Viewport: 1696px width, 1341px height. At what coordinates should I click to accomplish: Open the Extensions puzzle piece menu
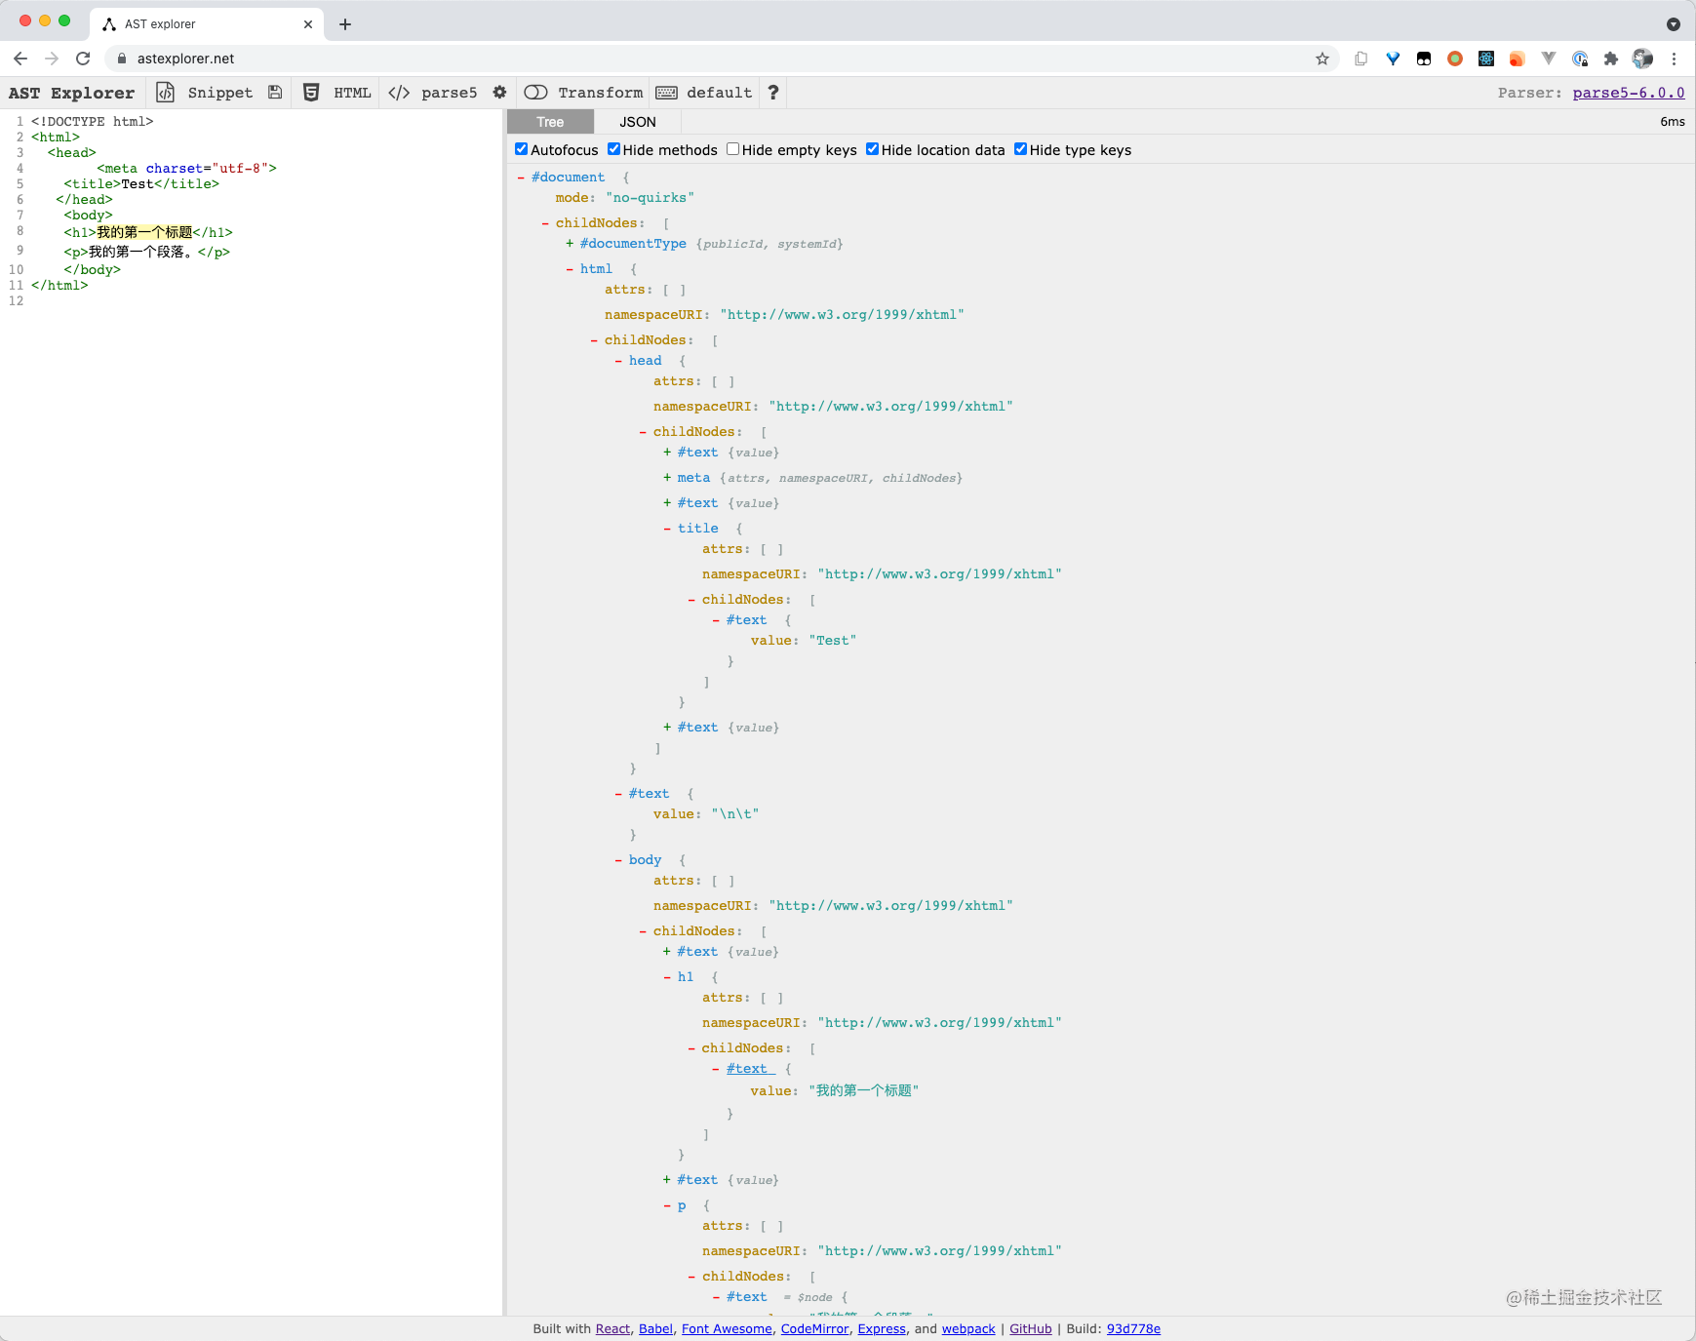pos(1611,59)
